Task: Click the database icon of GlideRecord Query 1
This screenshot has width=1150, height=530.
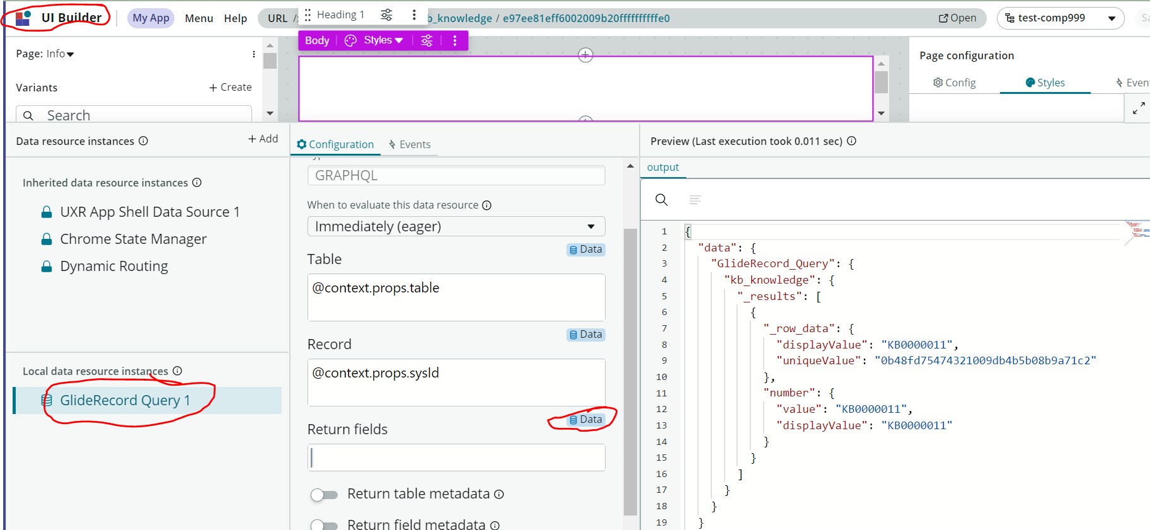Action: point(47,400)
